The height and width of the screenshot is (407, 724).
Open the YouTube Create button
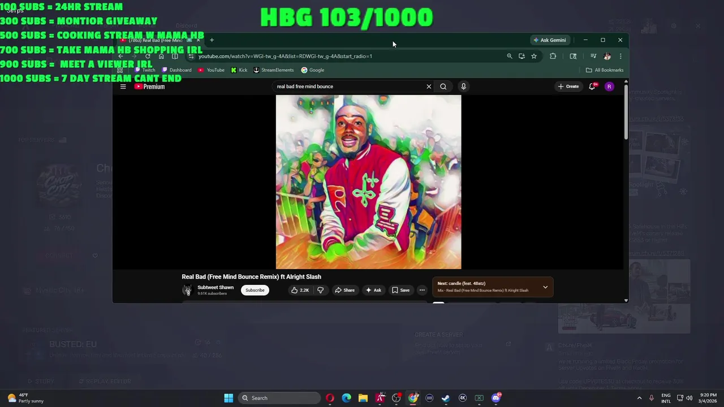[568, 86]
